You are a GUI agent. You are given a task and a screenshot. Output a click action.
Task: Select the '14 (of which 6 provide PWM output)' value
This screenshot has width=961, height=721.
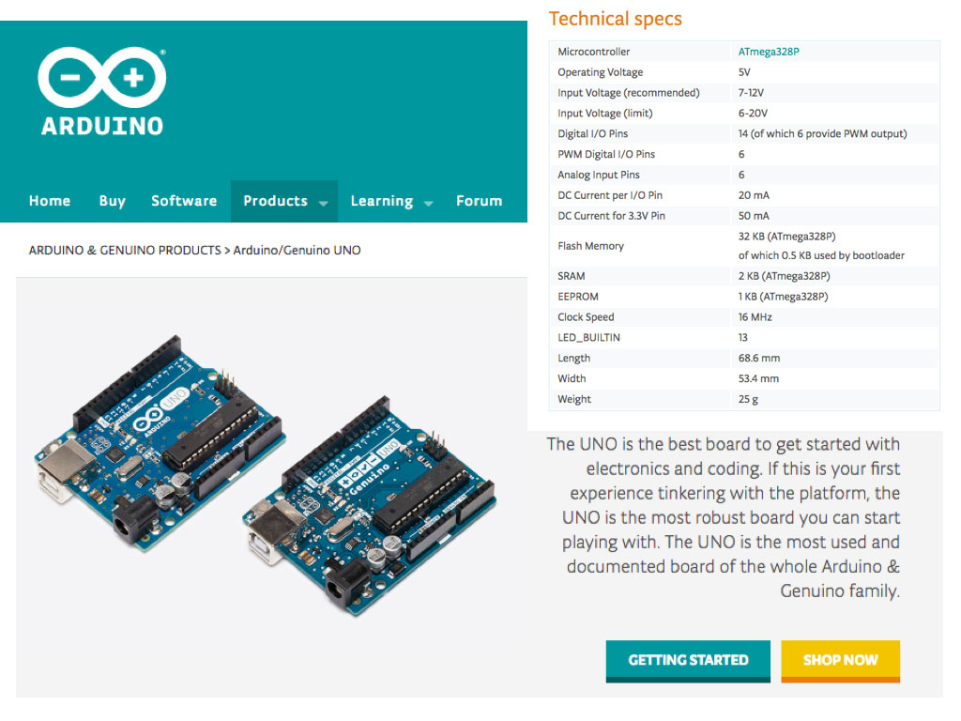tap(822, 133)
